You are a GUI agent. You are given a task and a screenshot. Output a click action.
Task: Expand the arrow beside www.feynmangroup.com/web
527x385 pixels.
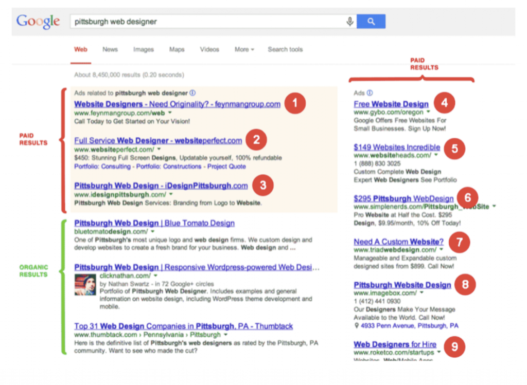(x=170, y=113)
